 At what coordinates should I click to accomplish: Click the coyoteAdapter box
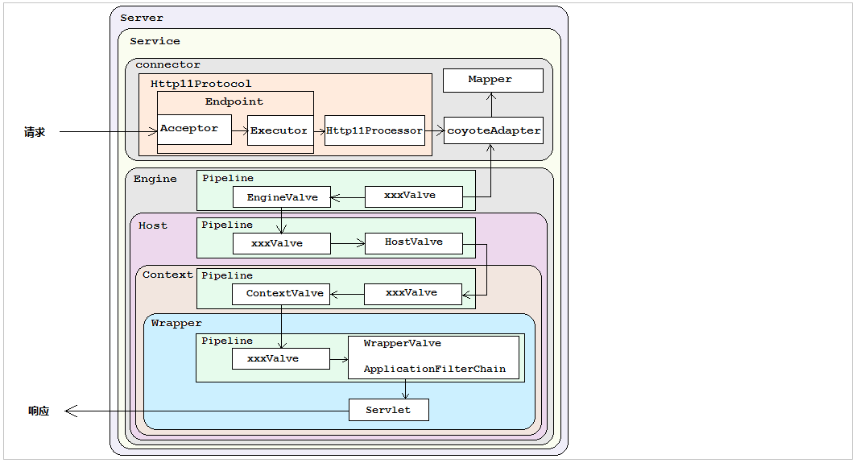tap(494, 130)
